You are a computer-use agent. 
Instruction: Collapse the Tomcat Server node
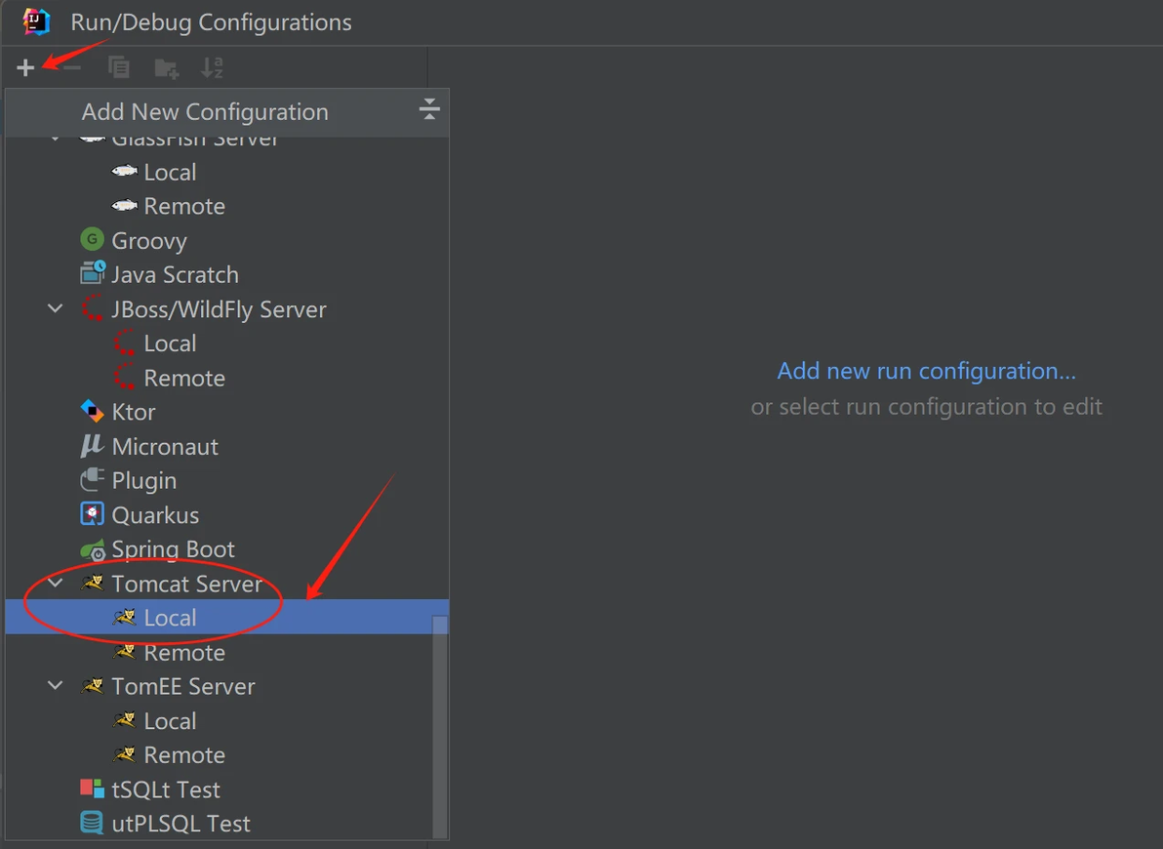click(x=55, y=583)
